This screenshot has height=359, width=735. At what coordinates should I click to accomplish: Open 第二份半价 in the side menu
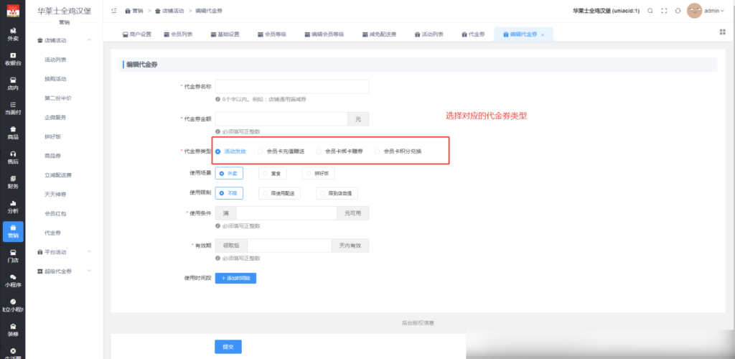coord(58,98)
